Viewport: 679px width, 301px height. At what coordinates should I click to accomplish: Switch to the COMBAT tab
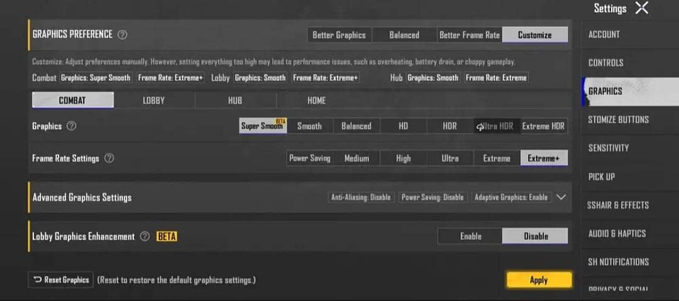click(73, 101)
